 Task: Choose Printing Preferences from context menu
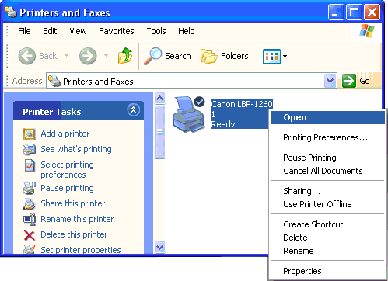(x=327, y=137)
